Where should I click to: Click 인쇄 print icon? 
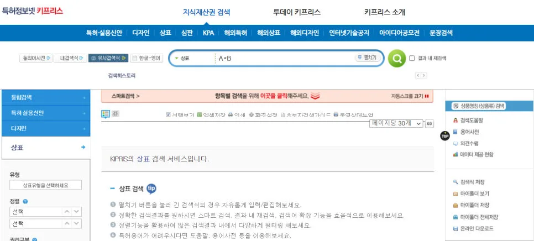(237, 115)
